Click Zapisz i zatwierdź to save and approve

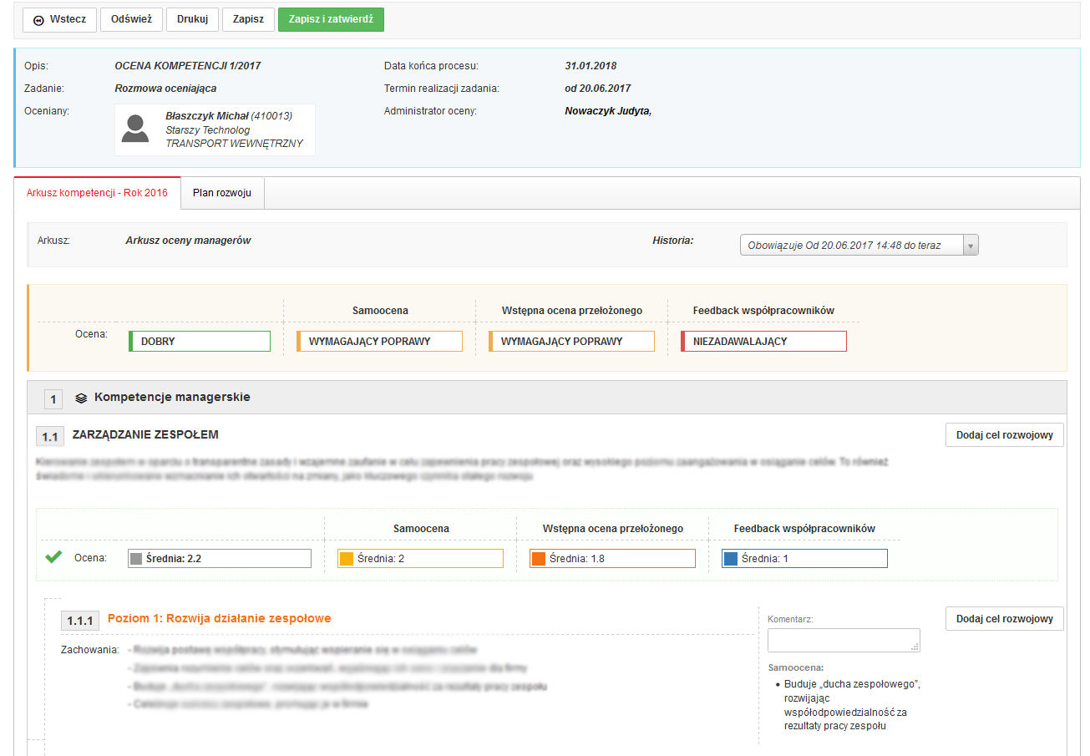tap(331, 19)
